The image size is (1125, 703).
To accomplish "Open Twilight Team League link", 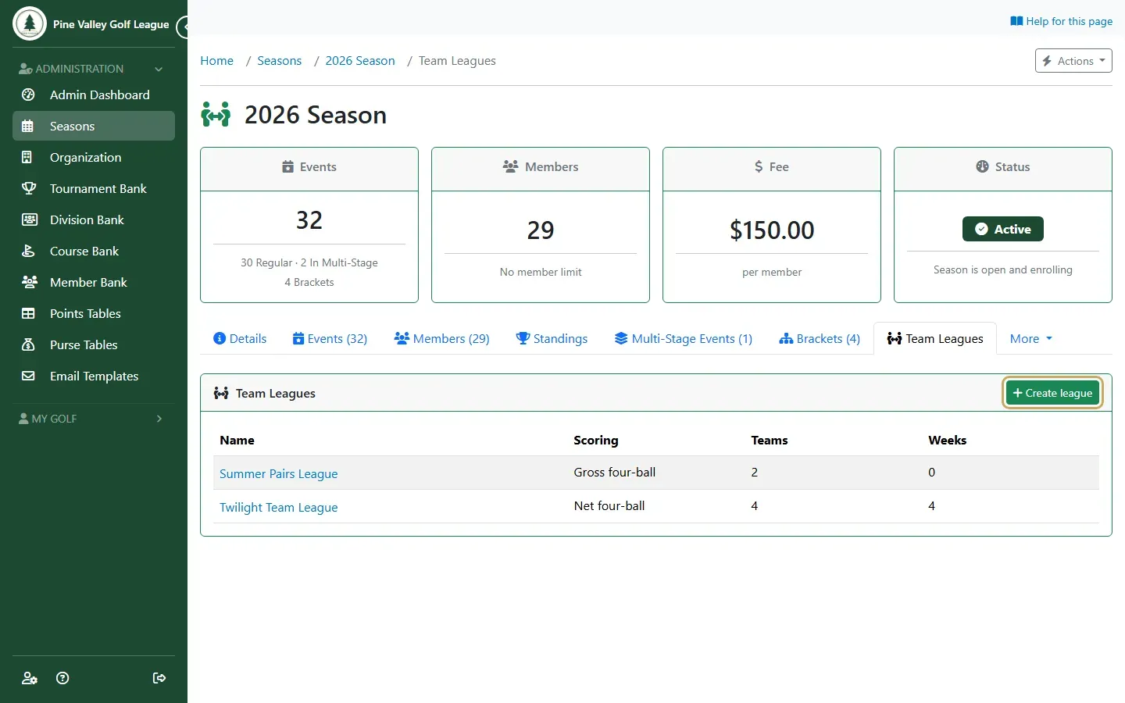I will point(279,507).
